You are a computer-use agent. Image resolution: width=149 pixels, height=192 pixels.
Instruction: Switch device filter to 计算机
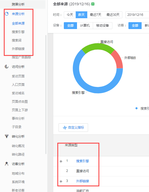[x=85, y=26]
